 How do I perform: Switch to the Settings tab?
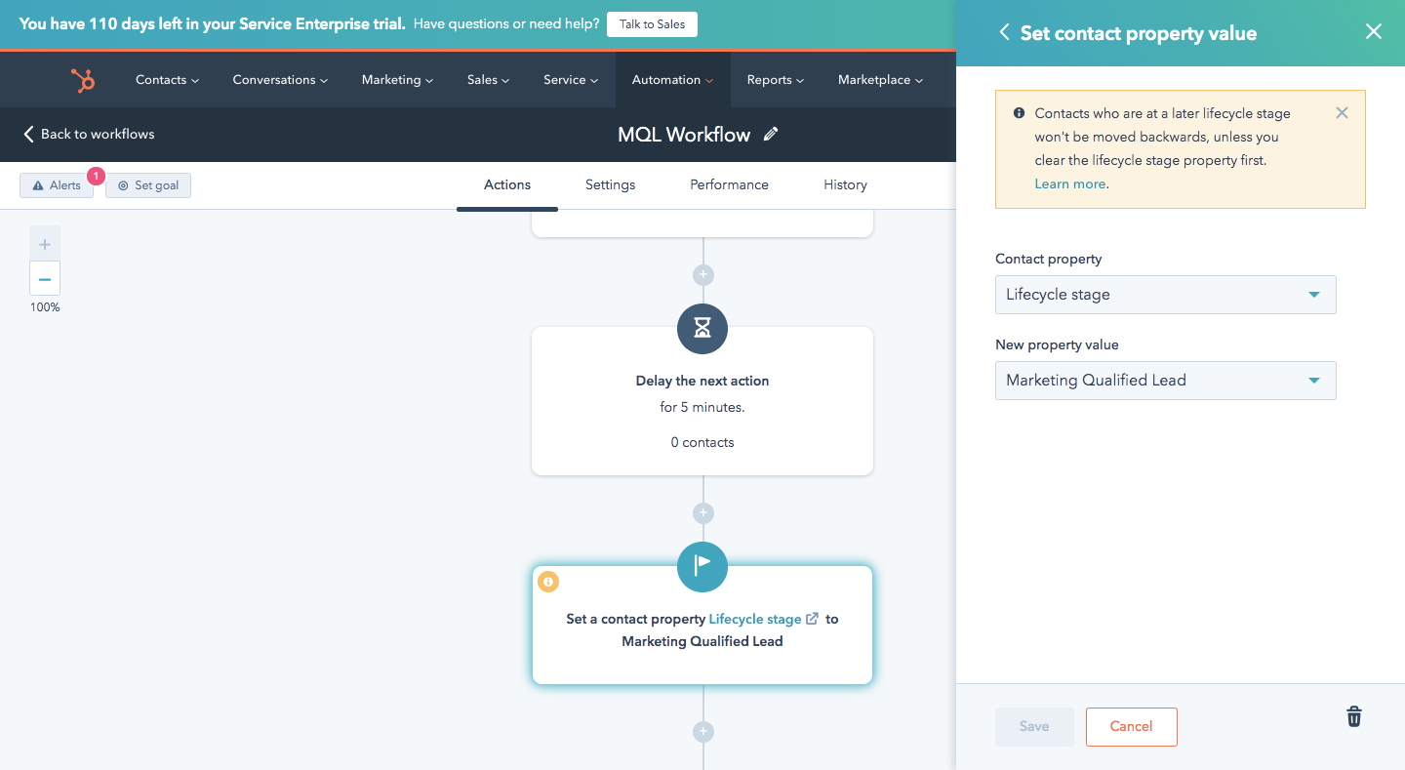pyautogui.click(x=610, y=184)
